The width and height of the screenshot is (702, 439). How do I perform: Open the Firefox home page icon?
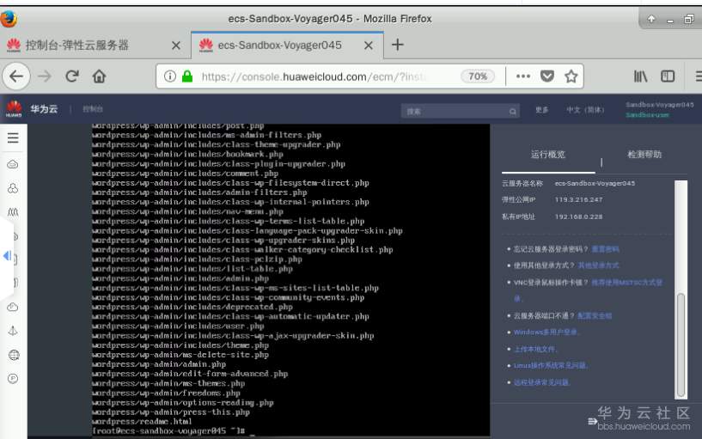coord(99,76)
